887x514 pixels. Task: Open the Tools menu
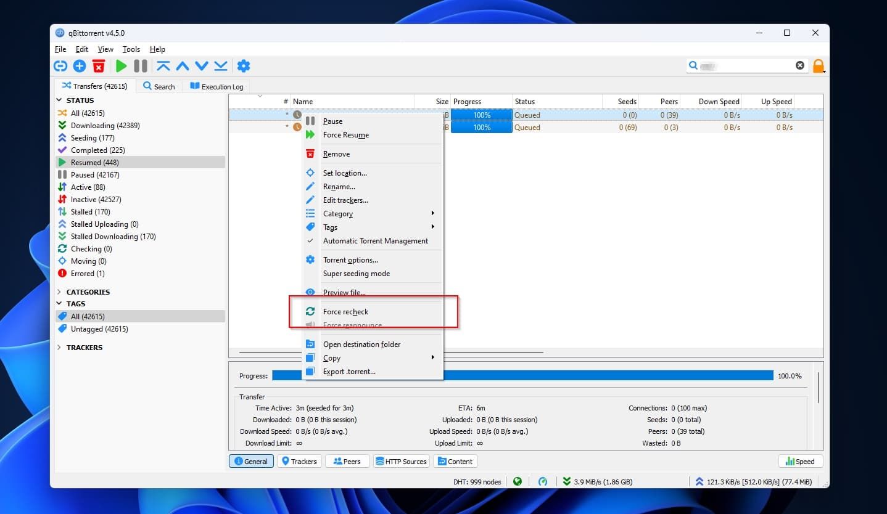pos(131,49)
